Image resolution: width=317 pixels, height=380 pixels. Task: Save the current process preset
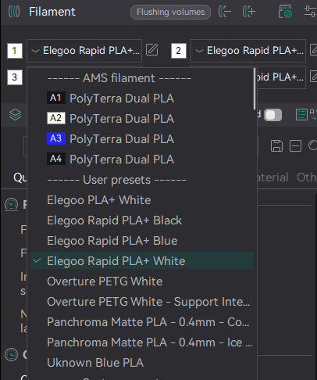(276, 145)
